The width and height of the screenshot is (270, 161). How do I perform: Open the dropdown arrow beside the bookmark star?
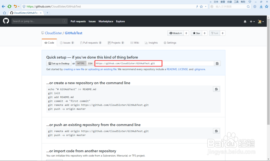tap(205, 6)
